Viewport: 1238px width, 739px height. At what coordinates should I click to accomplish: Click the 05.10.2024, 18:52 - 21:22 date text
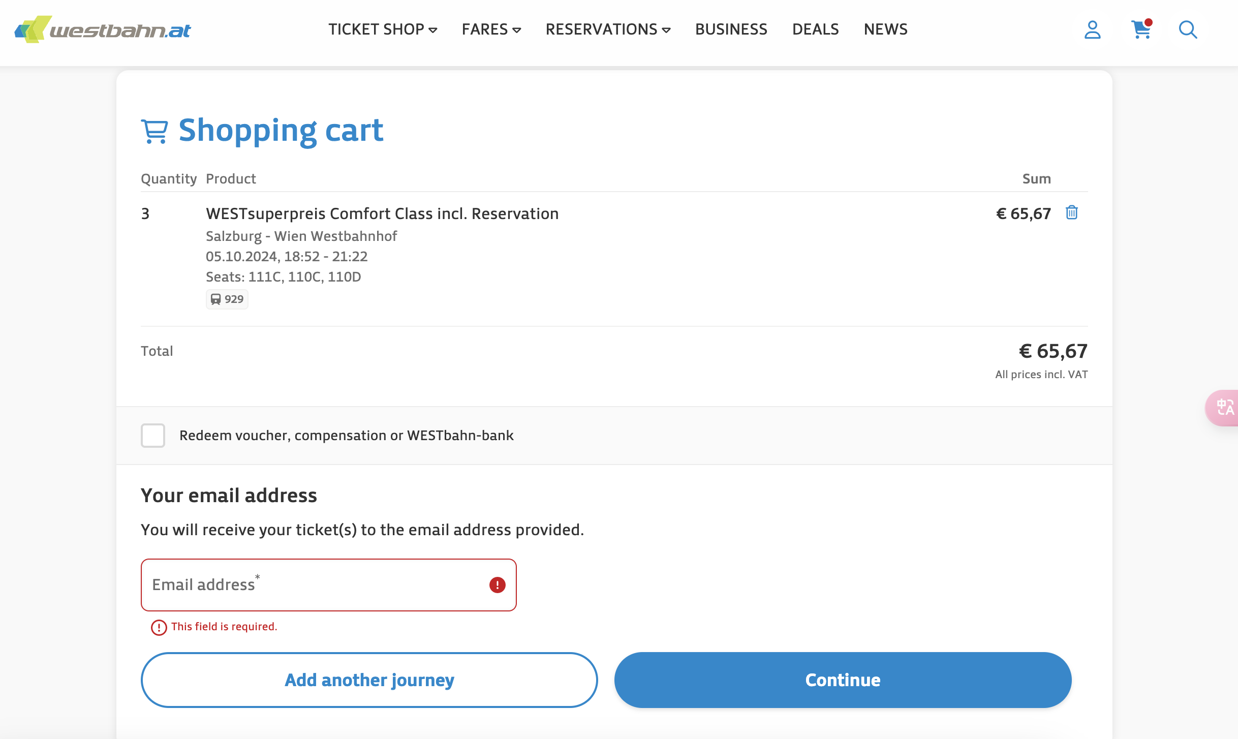coord(287,257)
